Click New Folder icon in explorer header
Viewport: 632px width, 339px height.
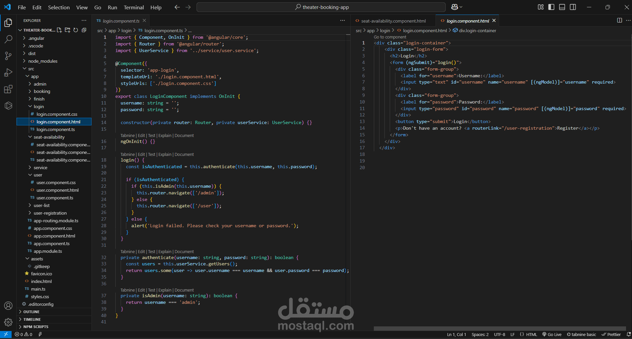tap(68, 30)
